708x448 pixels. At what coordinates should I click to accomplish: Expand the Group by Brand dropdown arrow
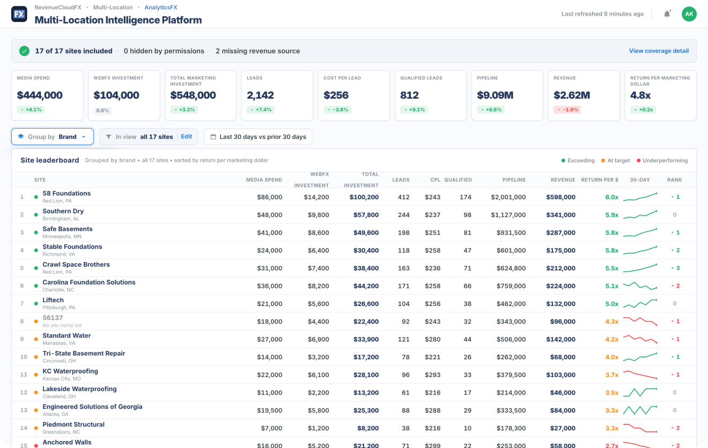tap(84, 137)
